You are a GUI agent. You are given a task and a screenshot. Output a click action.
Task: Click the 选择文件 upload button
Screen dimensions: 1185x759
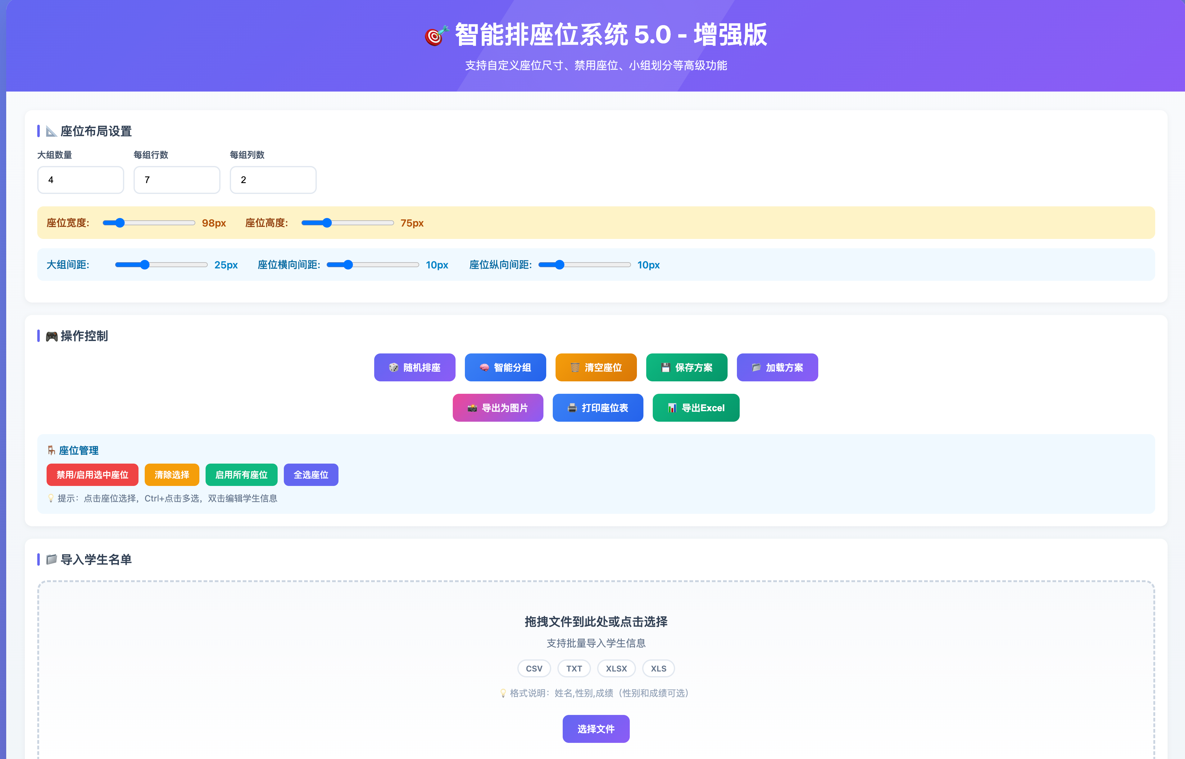596,729
